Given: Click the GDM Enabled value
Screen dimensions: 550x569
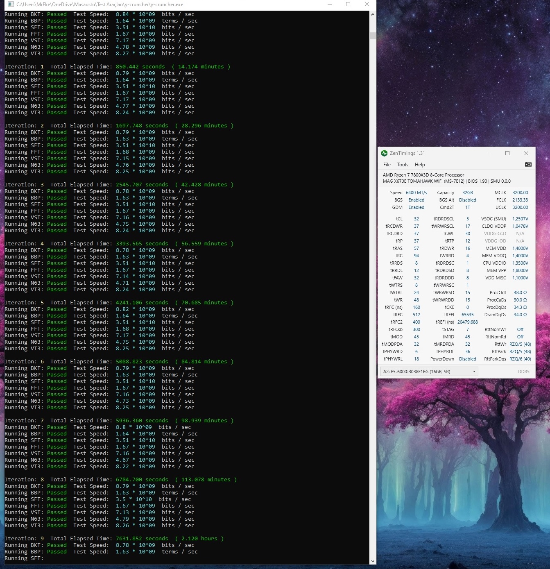Looking at the screenshot, I should point(416,207).
